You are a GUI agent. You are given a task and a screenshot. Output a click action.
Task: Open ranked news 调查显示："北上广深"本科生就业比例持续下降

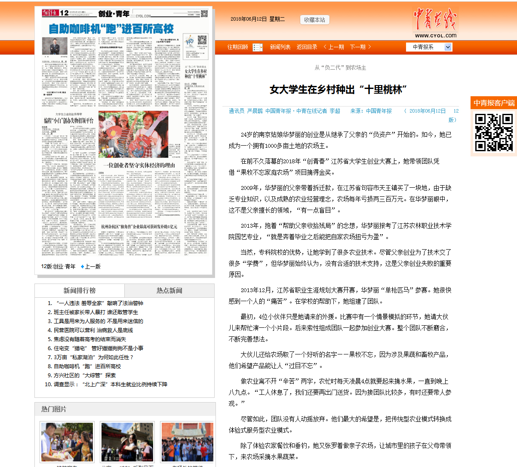(111, 385)
